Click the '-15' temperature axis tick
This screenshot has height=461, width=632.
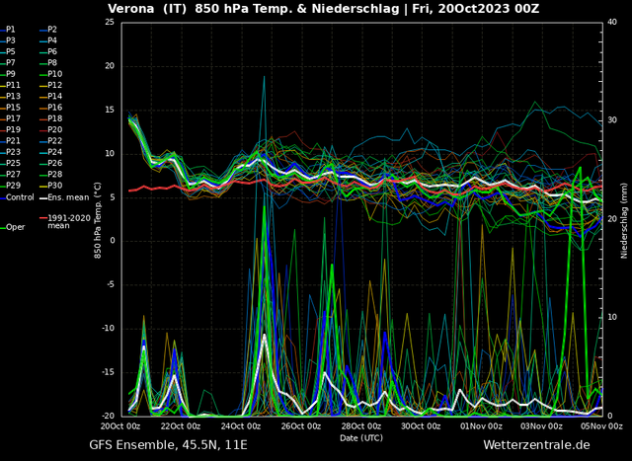click(x=108, y=372)
